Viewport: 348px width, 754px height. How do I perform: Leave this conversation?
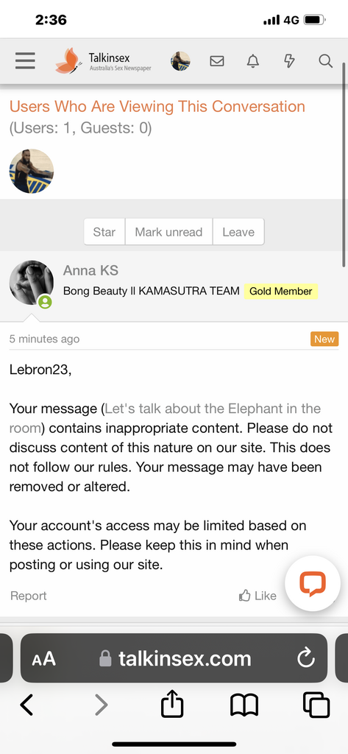tap(238, 232)
